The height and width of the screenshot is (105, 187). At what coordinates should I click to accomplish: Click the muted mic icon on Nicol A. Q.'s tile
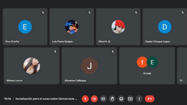click(x=136, y=13)
